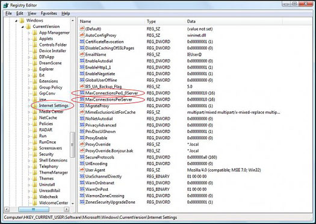This screenshot has width=316, height=224.
Task: Select the MaxConnectionsPer1_0Server value name
Action: click(111, 93)
